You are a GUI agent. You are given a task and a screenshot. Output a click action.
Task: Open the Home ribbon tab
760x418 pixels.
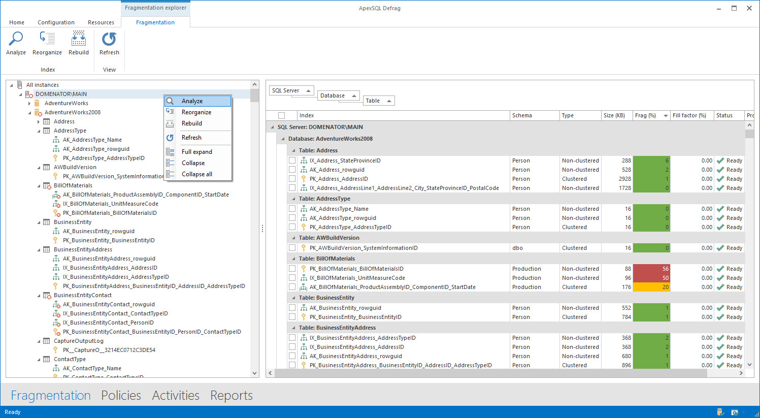(17, 22)
